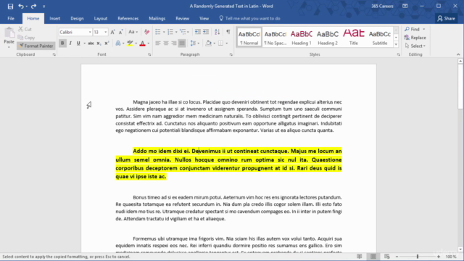The image size is (464, 261).
Task: Switch to Read Mode view
Action: 360,257
